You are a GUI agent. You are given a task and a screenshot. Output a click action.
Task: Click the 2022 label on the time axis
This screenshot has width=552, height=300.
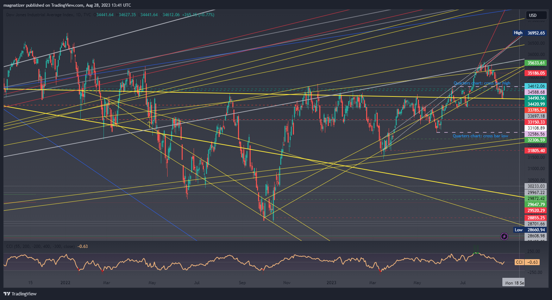tap(65, 282)
